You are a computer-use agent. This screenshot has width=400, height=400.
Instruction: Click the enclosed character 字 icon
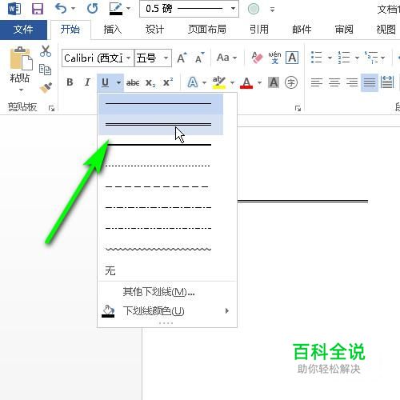291,82
